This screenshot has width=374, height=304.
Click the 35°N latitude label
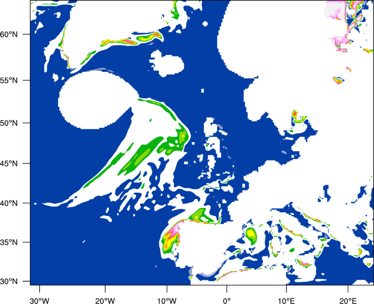[9, 242]
